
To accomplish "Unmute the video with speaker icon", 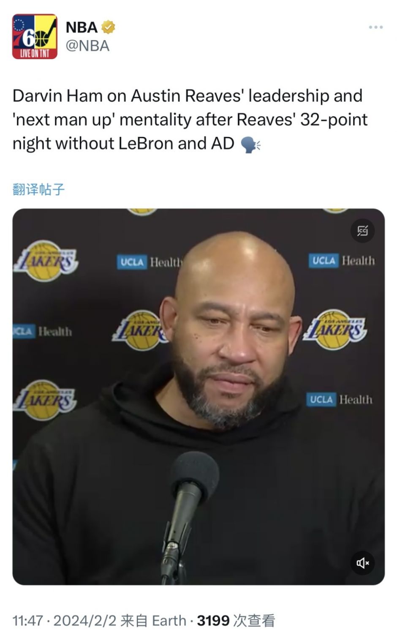I will click(362, 562).
